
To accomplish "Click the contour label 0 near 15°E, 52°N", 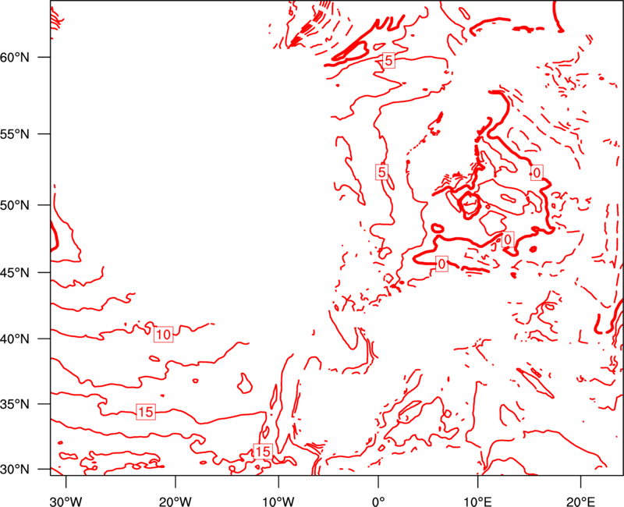I will (537, 172).
